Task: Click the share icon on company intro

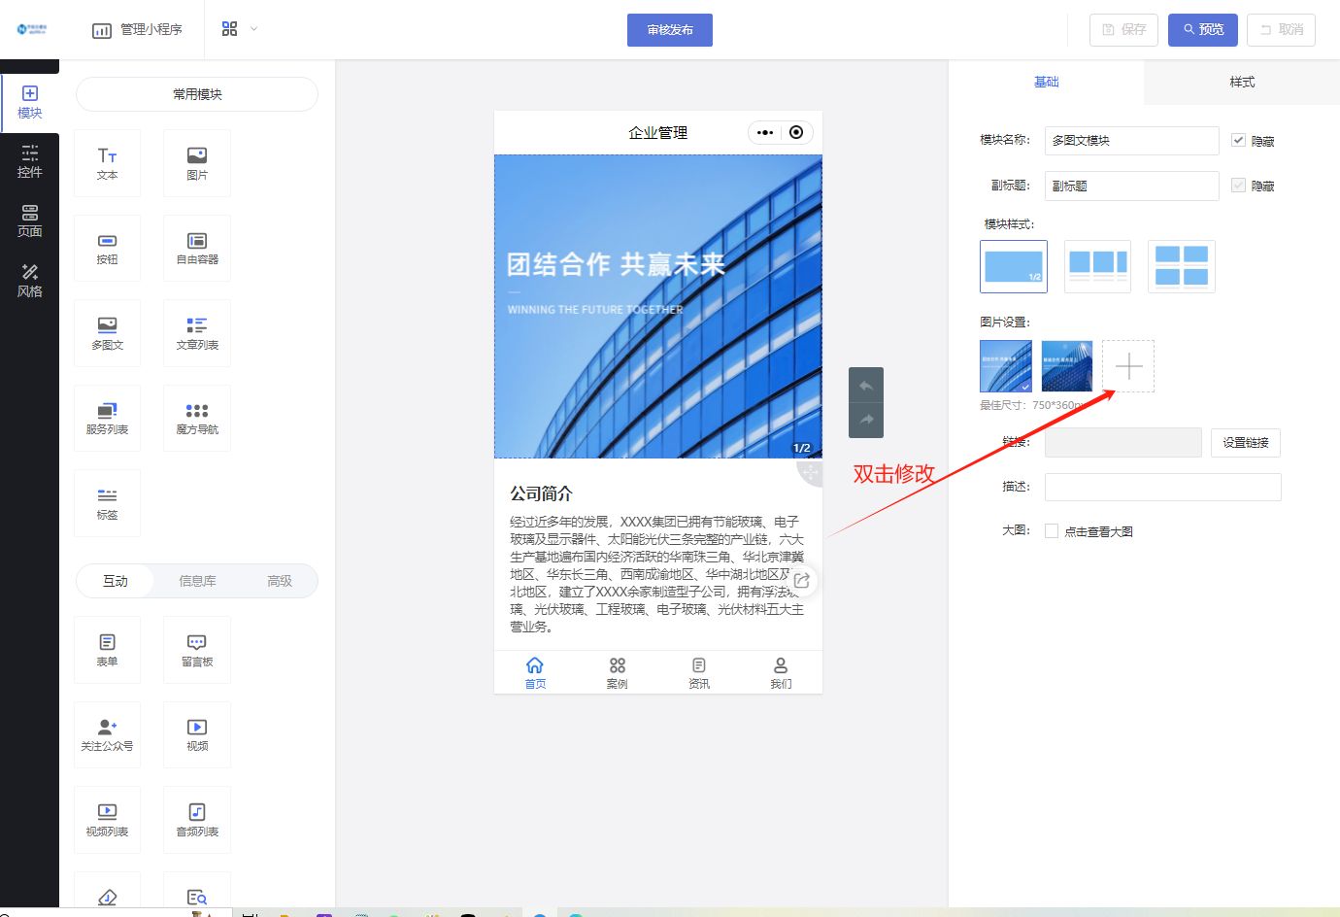Action: 802,580
